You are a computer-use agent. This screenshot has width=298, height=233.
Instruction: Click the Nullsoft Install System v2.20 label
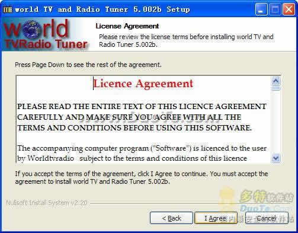[x=47, y=203]
